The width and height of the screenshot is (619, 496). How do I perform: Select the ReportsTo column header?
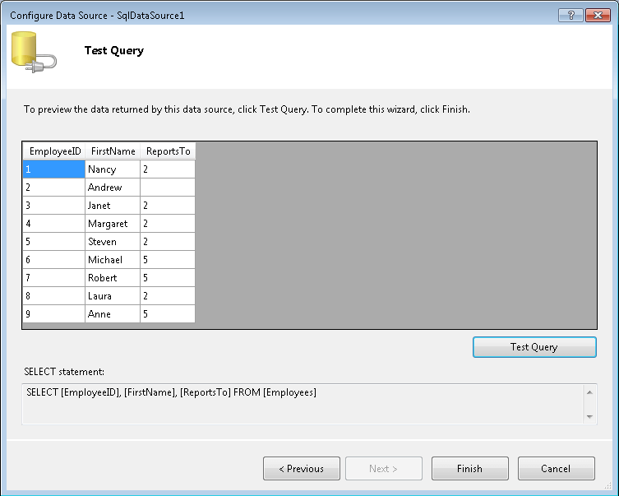168,151
